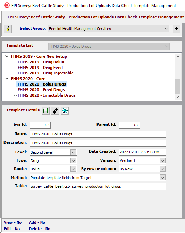Open the Select Group dropdown

tap(109, 29)
